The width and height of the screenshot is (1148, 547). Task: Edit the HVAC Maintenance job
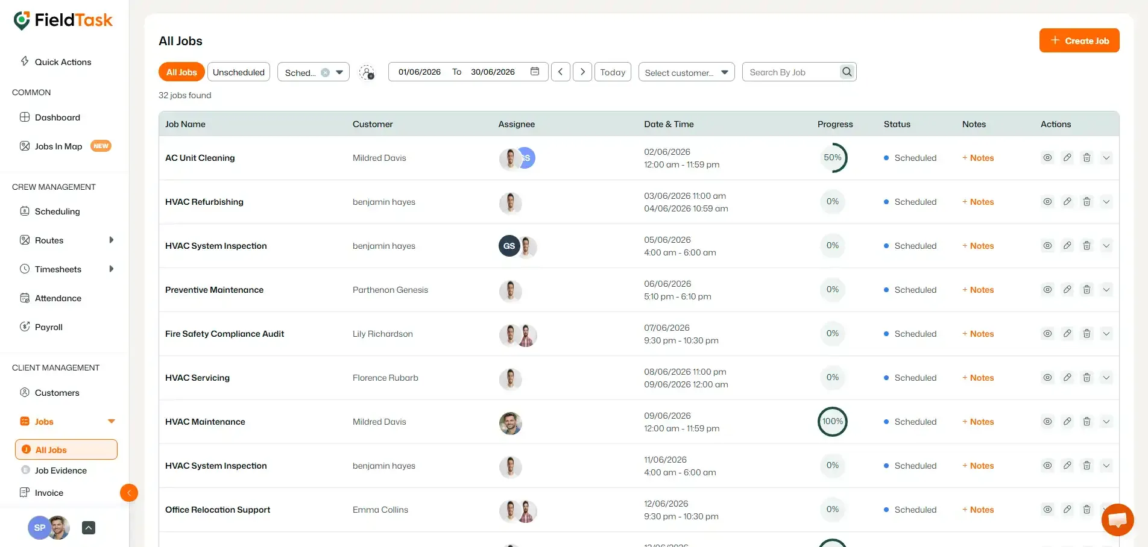1067,422
